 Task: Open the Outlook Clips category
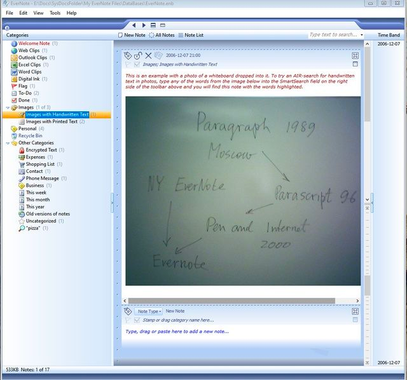32,58
